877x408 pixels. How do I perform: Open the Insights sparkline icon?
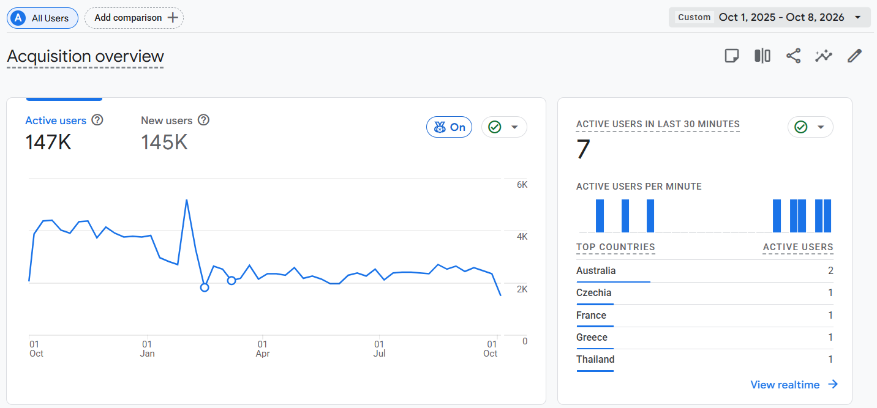point(824,56)
